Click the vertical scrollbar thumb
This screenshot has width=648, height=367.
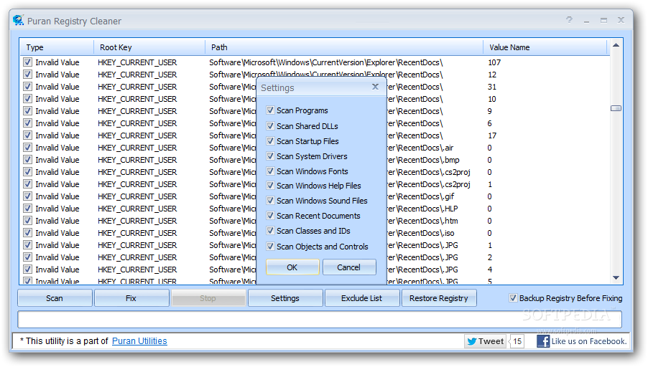[x=616, y=108]
